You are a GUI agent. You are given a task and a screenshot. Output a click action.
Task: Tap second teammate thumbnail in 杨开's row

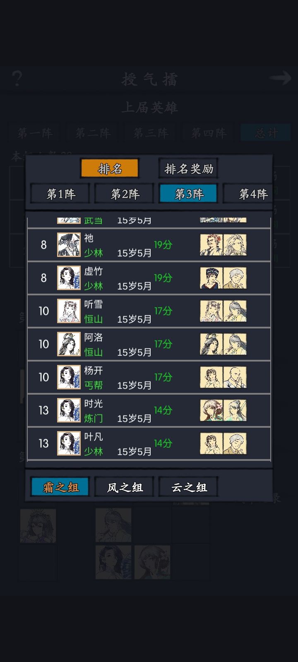click(235, 377)
